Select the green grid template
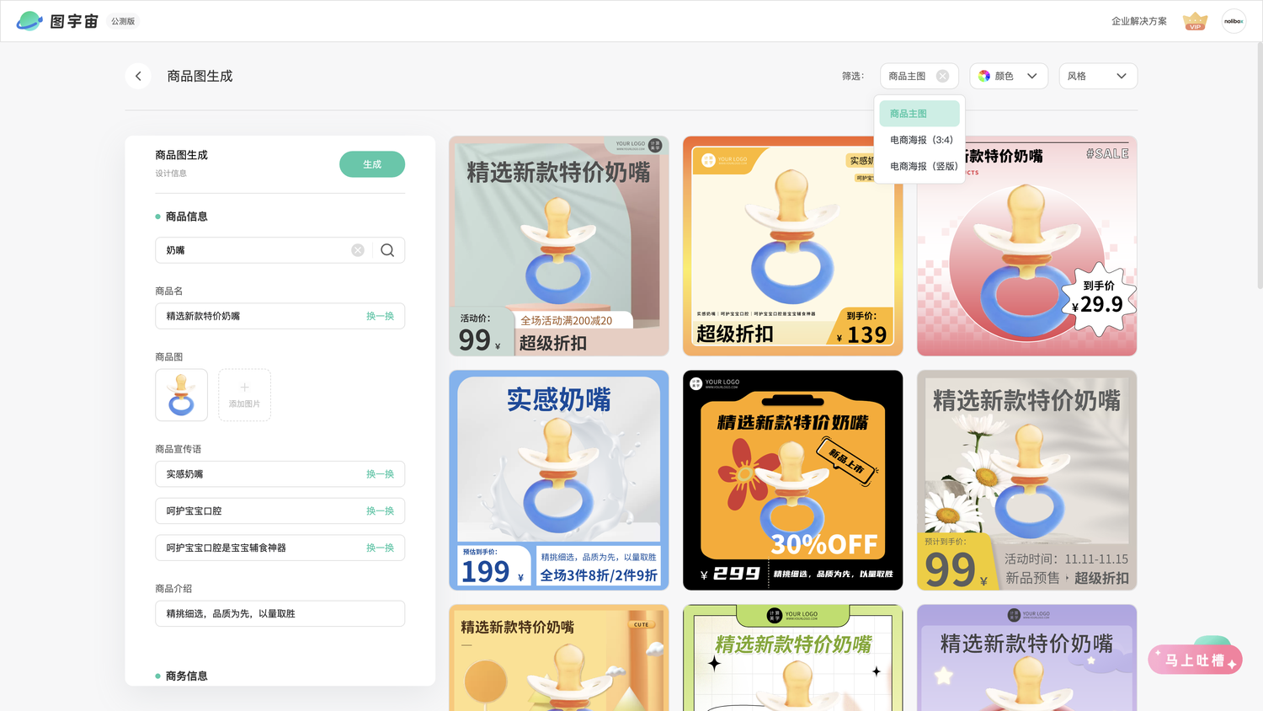The image size is (1263, 711). [792, 658]
